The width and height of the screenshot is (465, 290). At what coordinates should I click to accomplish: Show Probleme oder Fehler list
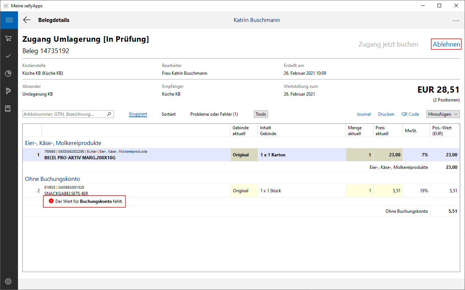[214, 114]
